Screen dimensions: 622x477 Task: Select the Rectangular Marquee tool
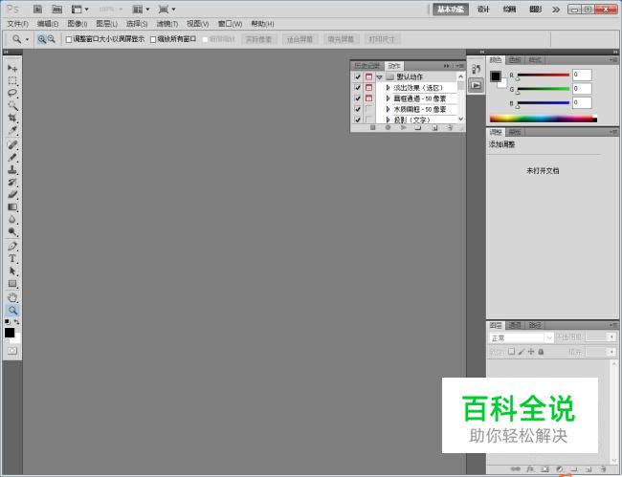click(x=11, y=81)
